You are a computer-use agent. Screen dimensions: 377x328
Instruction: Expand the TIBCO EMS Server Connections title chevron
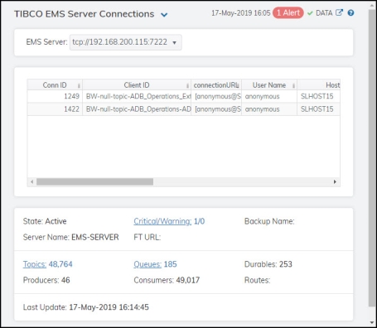click(164, 15)
